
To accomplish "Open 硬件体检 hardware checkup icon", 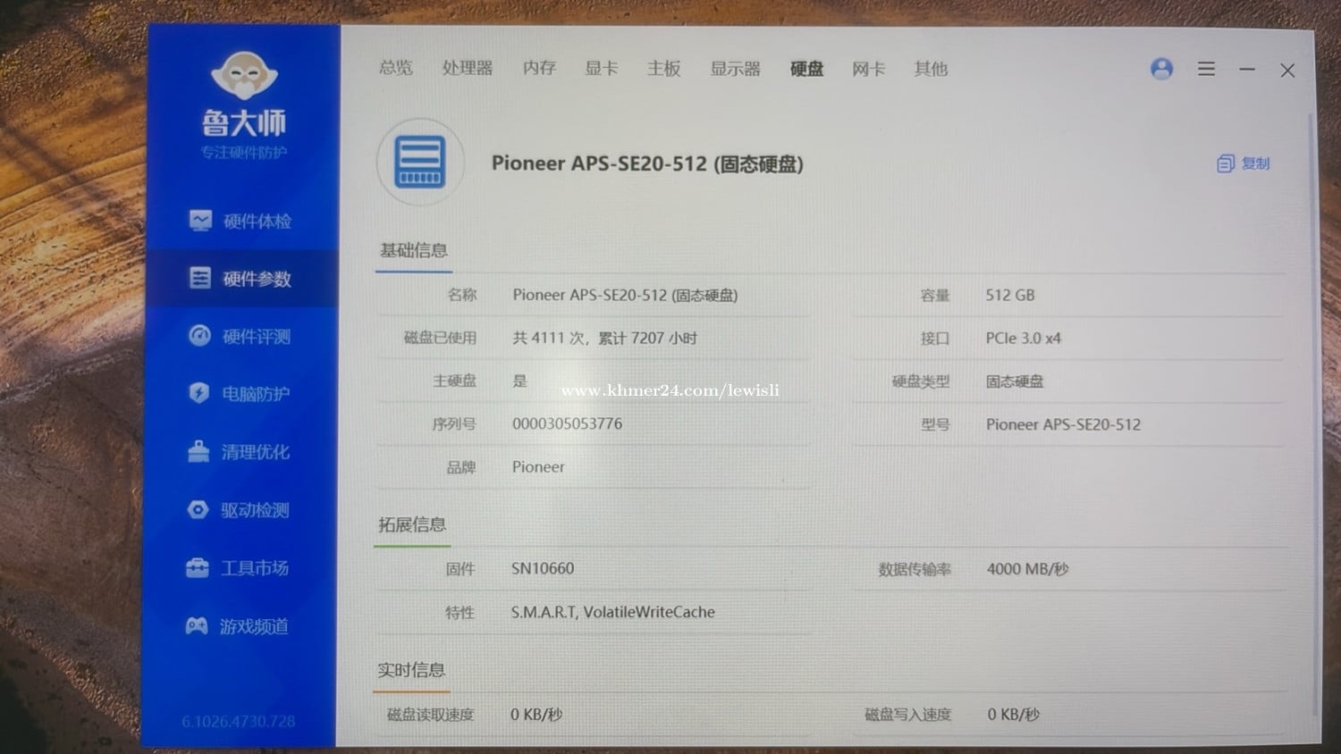I will click(x=200, y=221).
